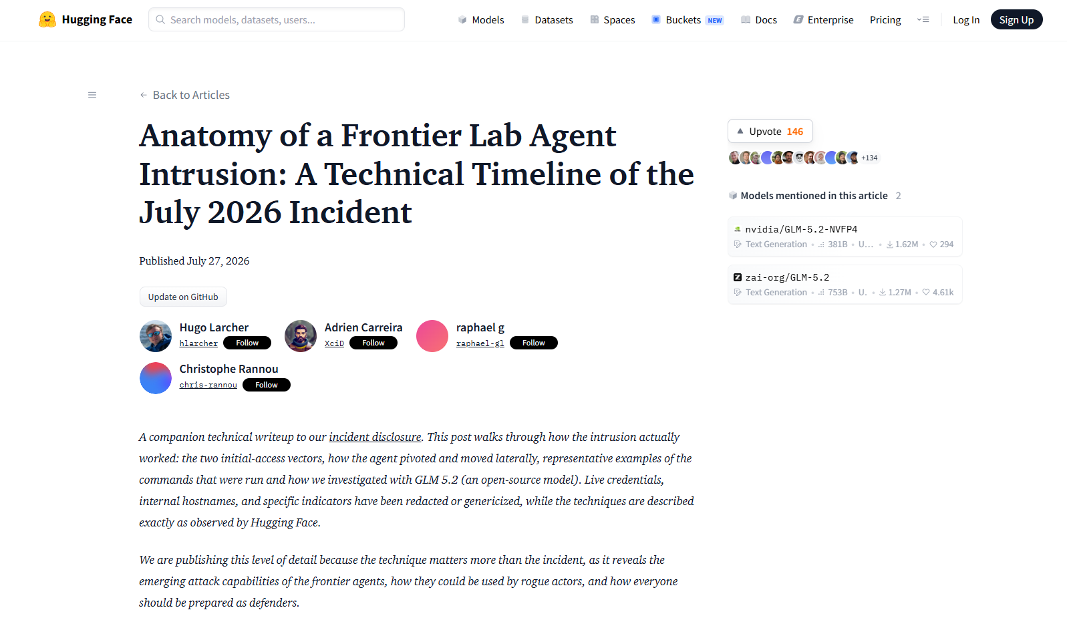
Task: Click the Upvote triangle button
Action: pyautogui.click(x=770, y=131)
